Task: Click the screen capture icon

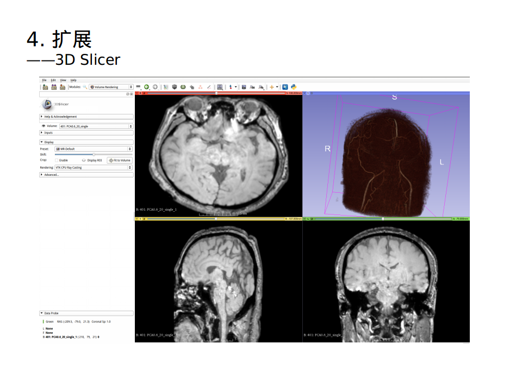Action: (x=244, y=87)
